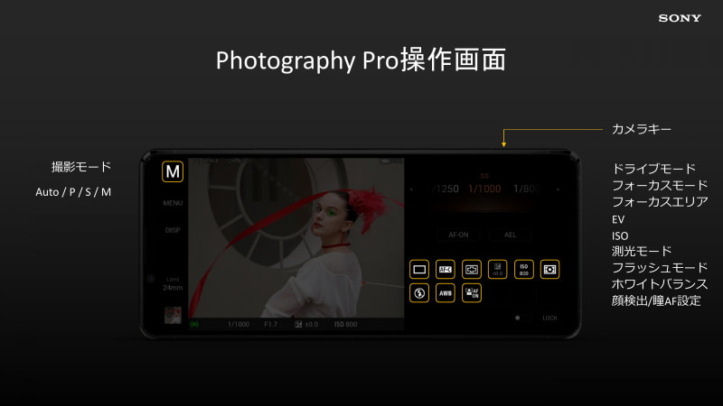
Task: Tap the AEL exposure lock button
Action: [510, 235]
